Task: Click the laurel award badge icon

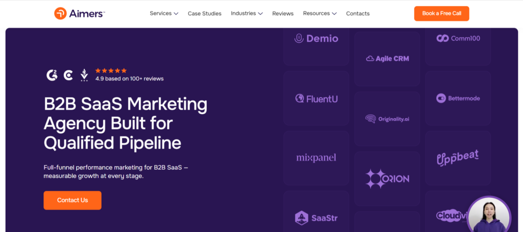Action: pyautogui.click(x=84, y=75)
